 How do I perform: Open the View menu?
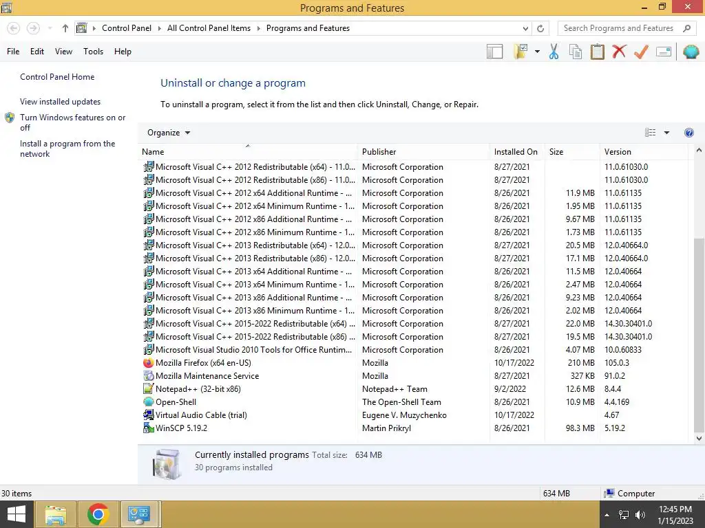click(63, 52)
